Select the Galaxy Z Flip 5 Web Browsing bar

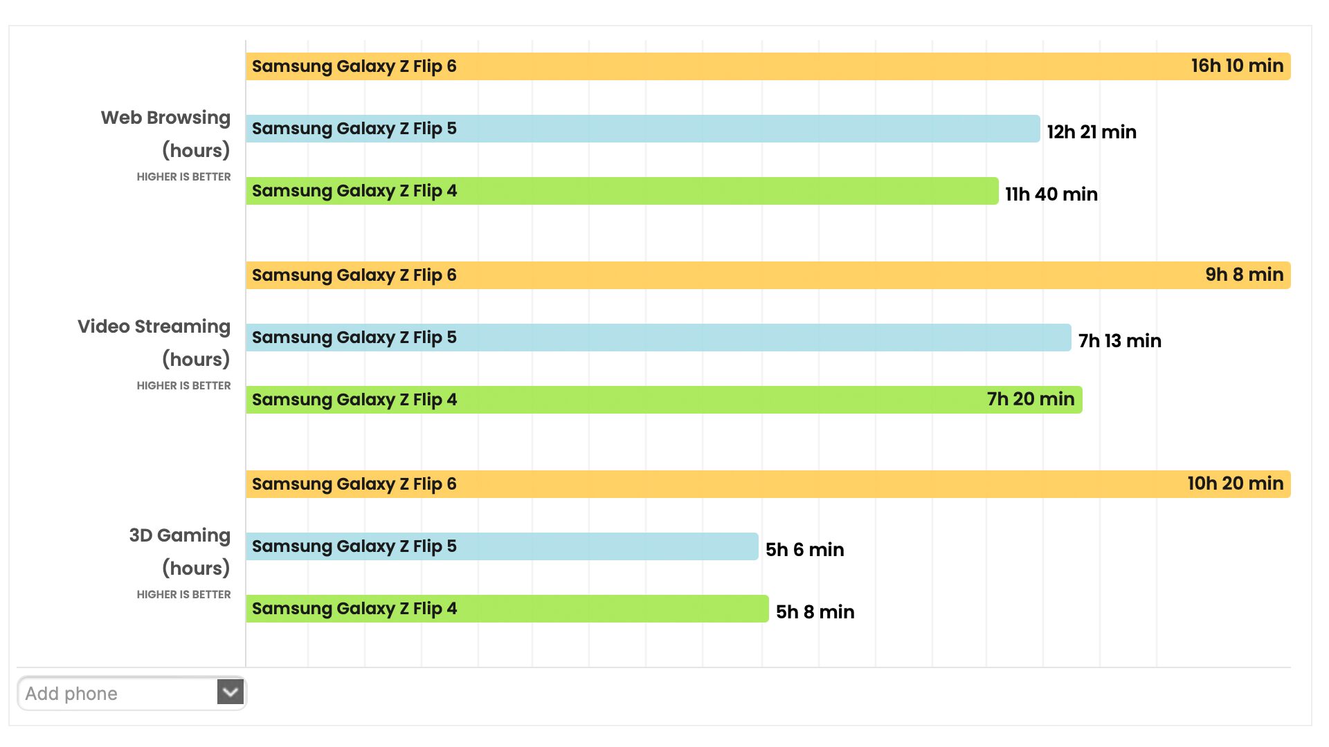tap(642, 129)
